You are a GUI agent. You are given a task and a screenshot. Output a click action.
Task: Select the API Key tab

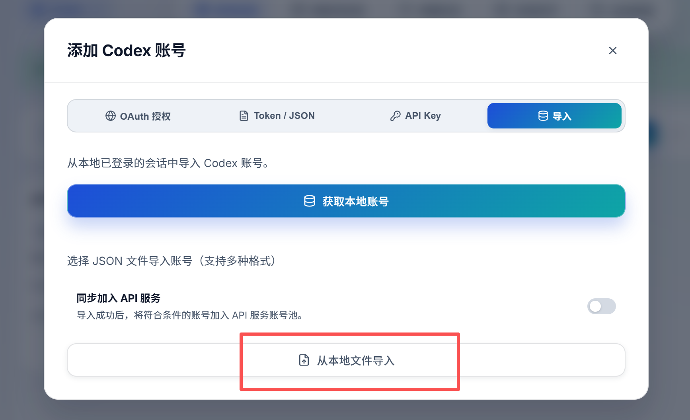tap(416, 116)
